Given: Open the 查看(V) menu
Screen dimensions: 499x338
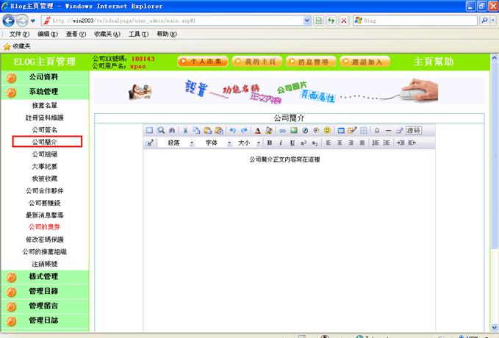Looking at the screenshot, I should (77, 34).
